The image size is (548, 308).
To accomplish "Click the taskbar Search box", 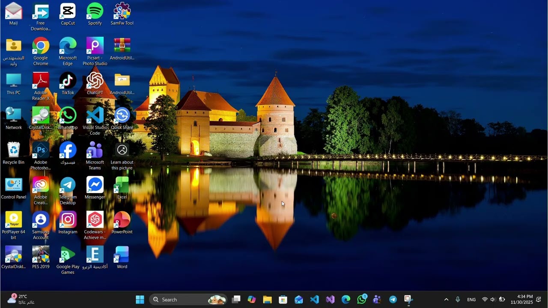I will (x=188, y=299).
